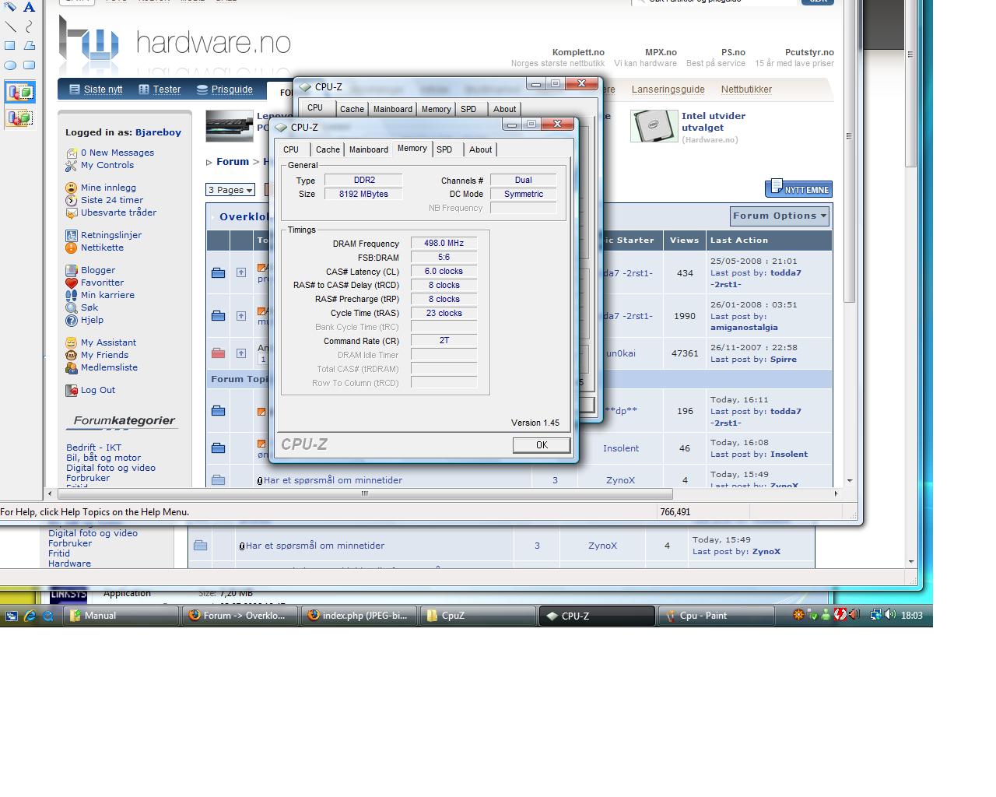Click the memory Size value 8192 MBytes
Viewport: 996px width, 797px height.
[x=363, y=194]
